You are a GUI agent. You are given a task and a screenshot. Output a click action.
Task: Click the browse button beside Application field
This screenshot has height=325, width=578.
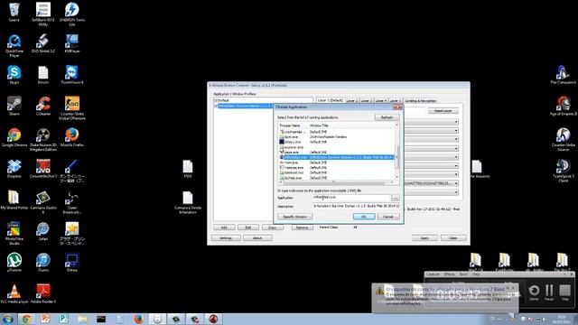(x=395, y=198)
